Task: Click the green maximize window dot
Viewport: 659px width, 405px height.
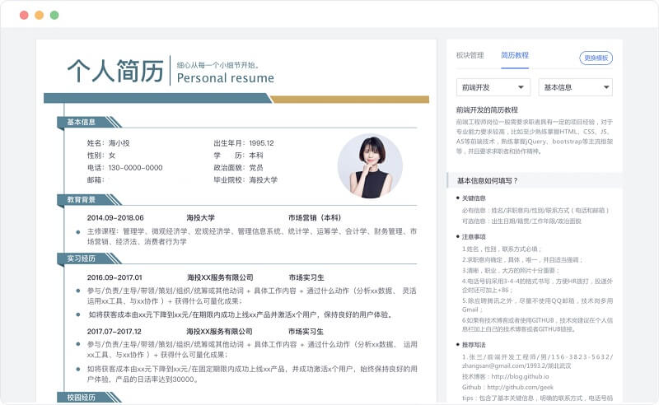Action: [54, 15]
